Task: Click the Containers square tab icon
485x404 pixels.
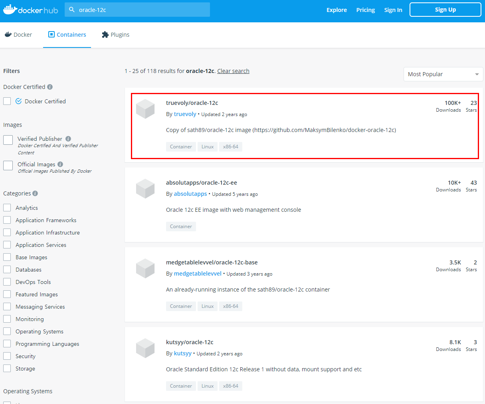Action: tap(51, 34)
